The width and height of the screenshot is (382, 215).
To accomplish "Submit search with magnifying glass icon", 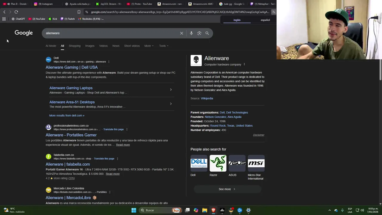I will pos(207,33).
